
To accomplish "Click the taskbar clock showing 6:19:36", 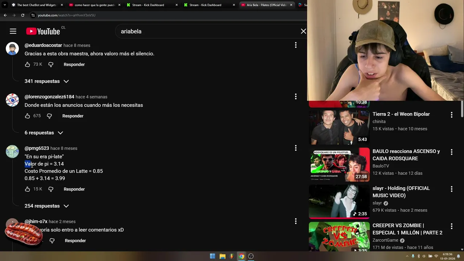I will 447,256.
